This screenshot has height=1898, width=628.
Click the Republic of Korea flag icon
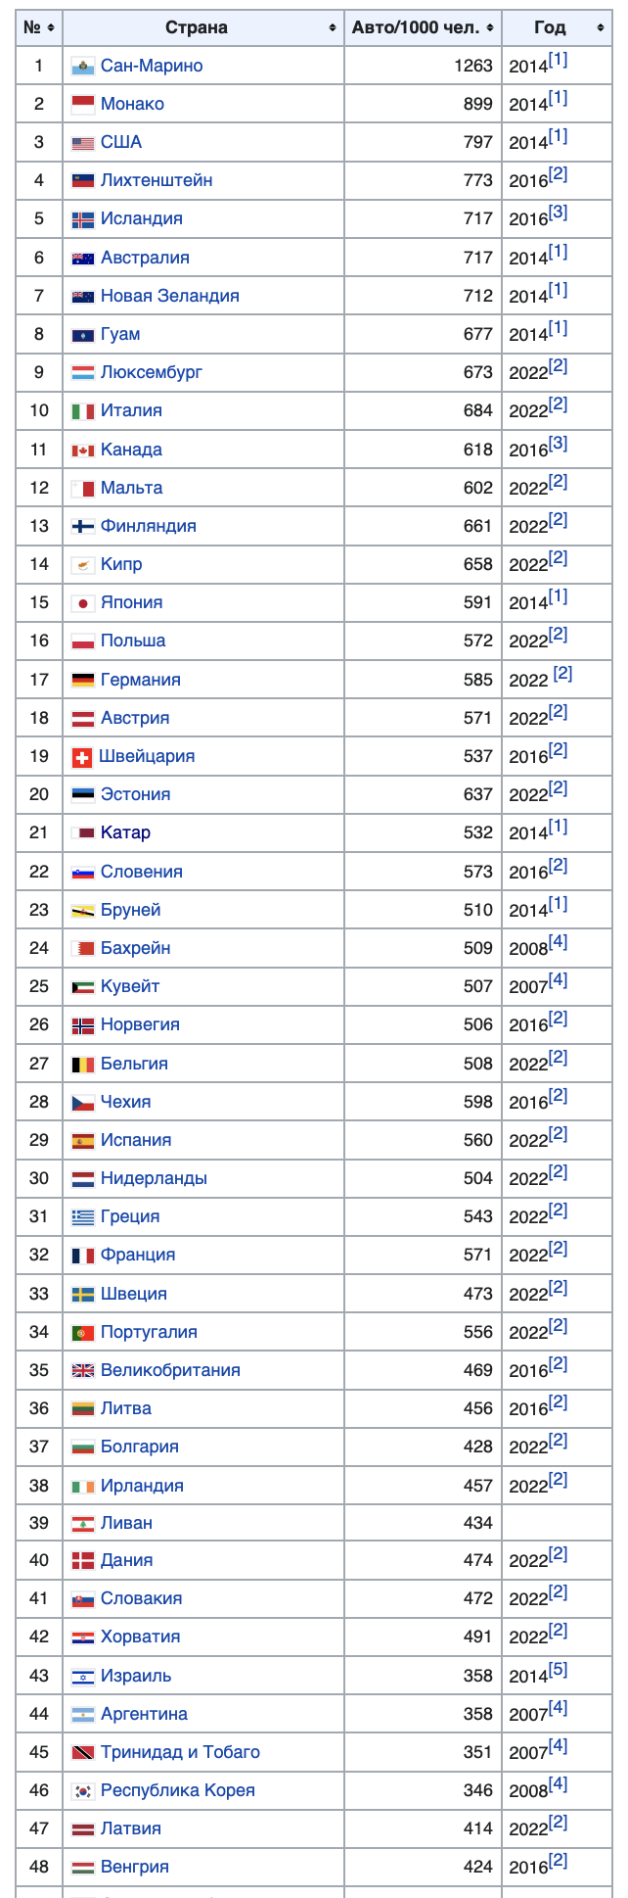(x=83, y=1791)
